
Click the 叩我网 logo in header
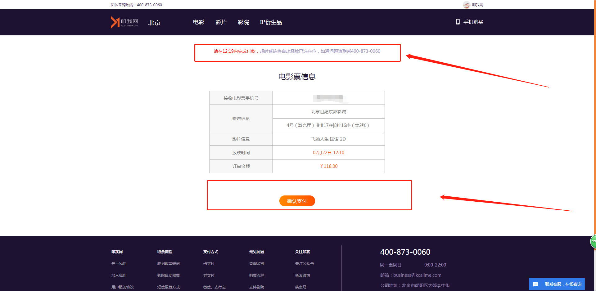point(124,22)
